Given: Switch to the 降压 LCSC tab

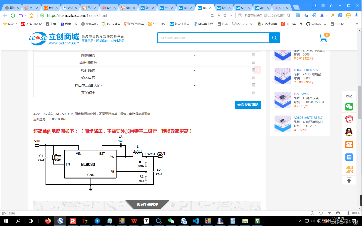Looking at the screenshot, I should (147, 8).
